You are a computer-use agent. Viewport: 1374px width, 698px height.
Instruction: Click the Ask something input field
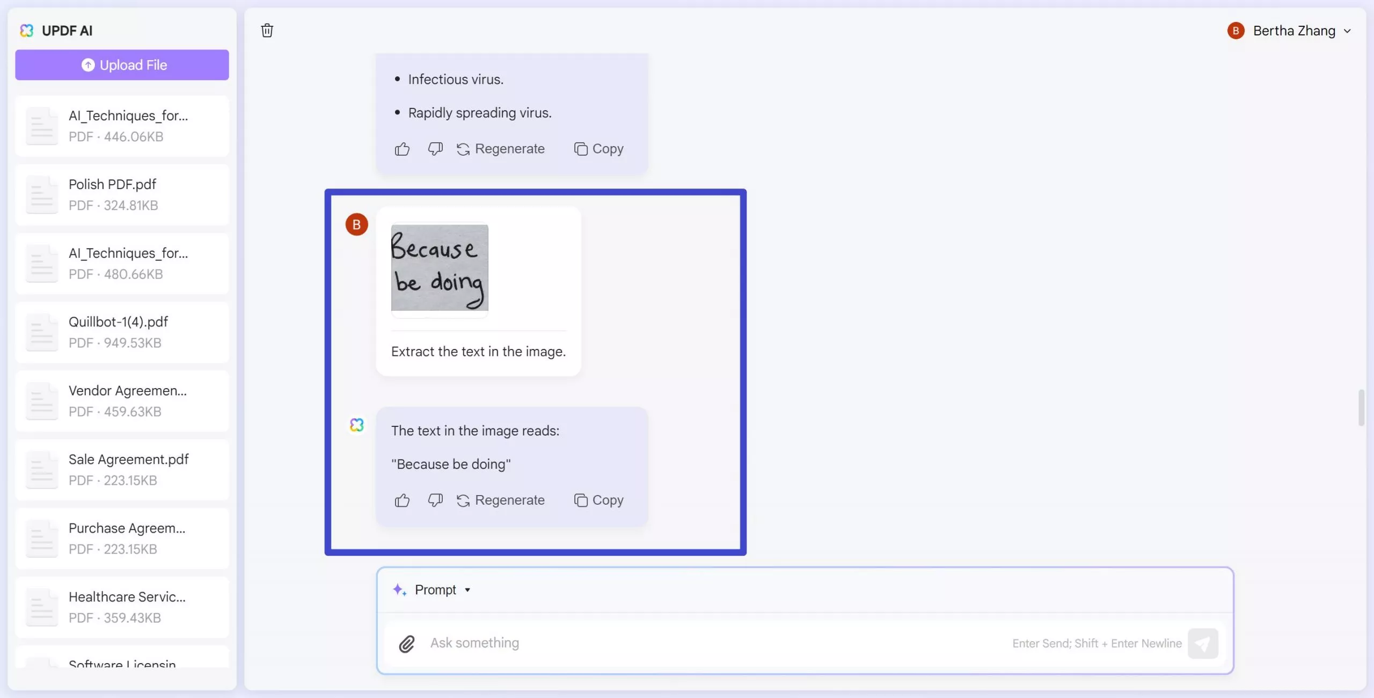[x=806, y=643]
